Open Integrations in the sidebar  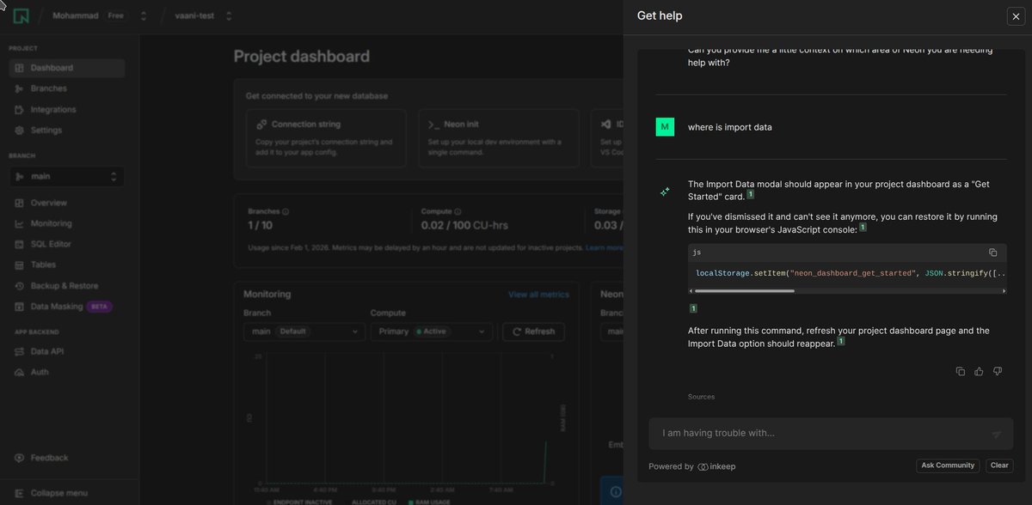[x=66, y=109]
